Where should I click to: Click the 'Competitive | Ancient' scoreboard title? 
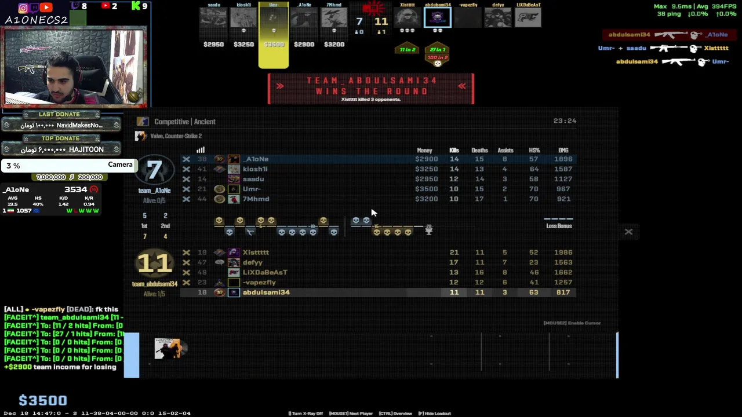click(x=185, y=122)
